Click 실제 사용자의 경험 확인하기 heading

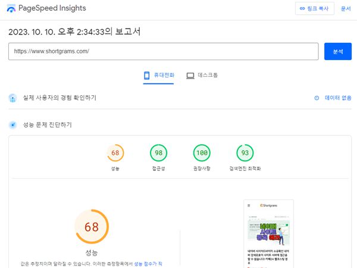[x=59, y=98]
